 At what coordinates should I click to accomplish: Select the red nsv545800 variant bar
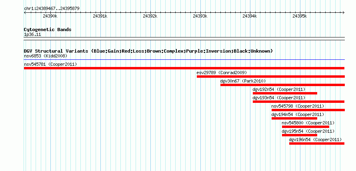306,127
